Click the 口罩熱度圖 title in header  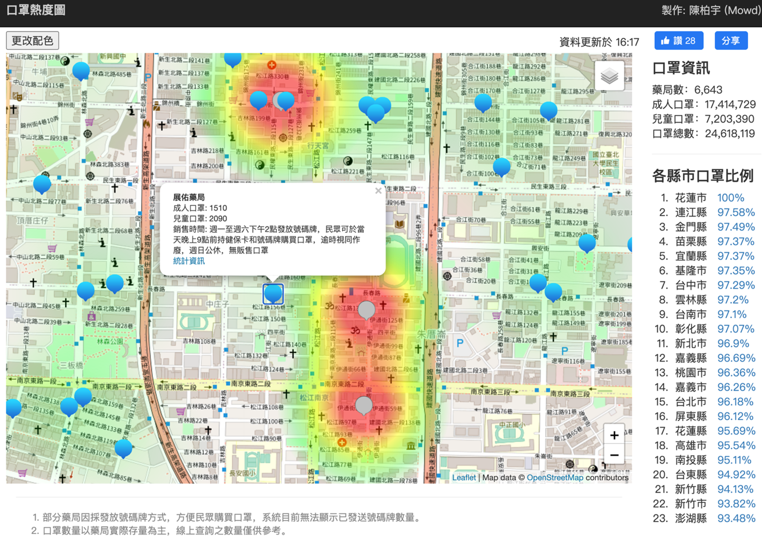tap(36, 10)
